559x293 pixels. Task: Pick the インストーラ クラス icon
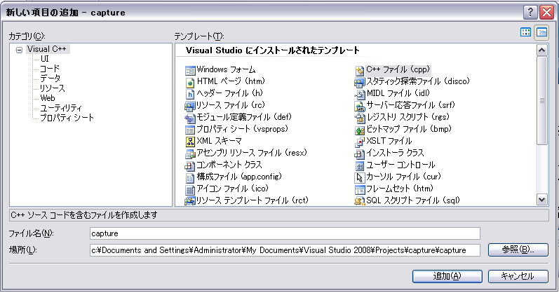[x=359, y=154]
